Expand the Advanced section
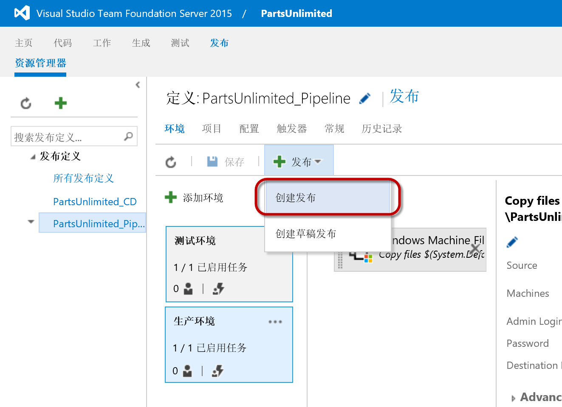562x407 pixels. [x=514, y=398]
